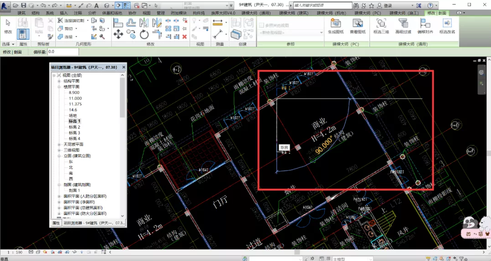
Task: Open the 注释 ribbon tab
Action: pos(78,13)
